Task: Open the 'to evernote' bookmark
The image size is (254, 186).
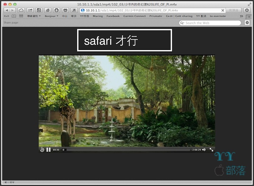Action: click(x=218, y=16)
